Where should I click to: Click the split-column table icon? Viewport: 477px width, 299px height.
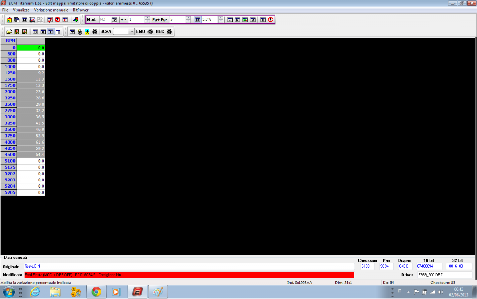[58, 31]
